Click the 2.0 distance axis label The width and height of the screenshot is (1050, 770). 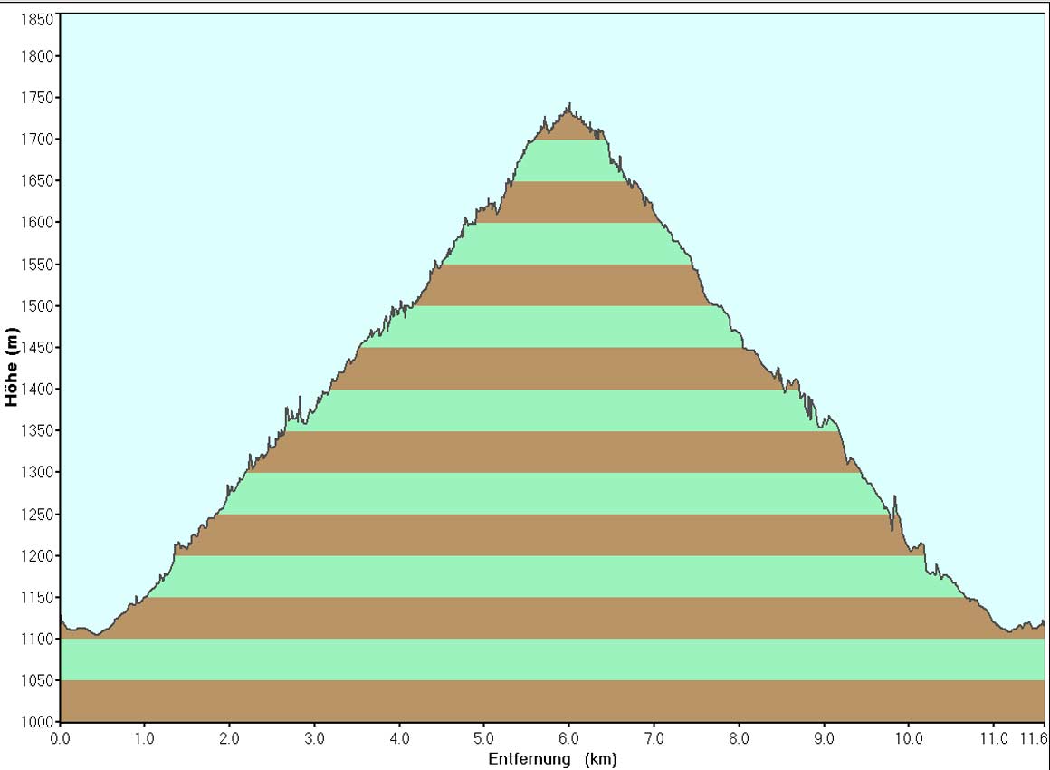(229, 738)
